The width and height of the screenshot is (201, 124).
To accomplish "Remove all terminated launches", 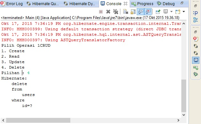I will [x=116, y=12].
